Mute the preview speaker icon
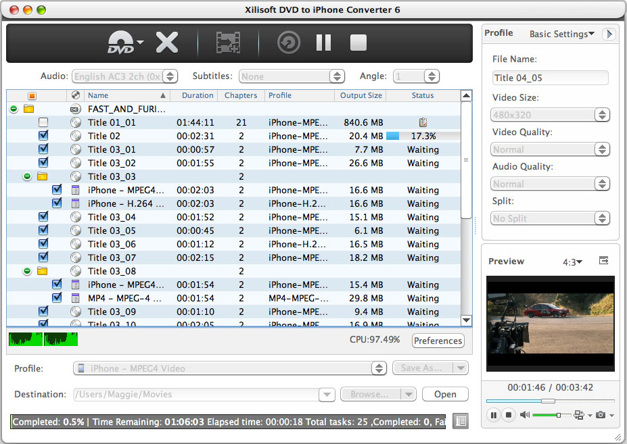The image size is (627, 444). coord(525,415)
